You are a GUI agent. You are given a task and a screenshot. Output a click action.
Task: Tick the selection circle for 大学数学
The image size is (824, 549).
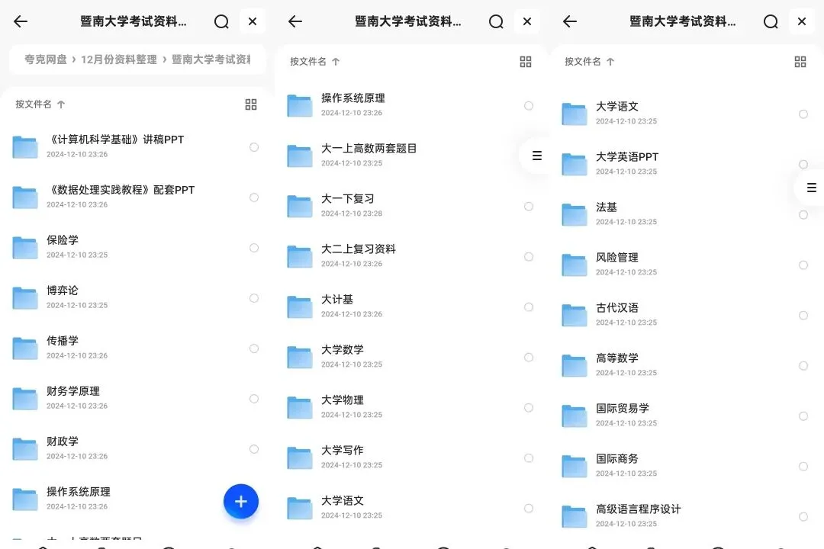point(529,358)
